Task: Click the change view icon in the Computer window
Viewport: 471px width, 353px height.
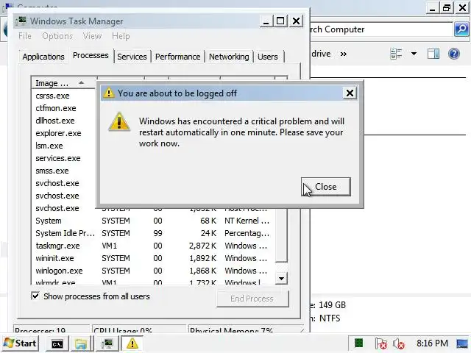Action: [x=396, y=54]
